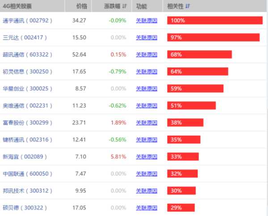Screen dimensions: 268x216
Task: Click the 64% correlation bar
Action: point(197,71)
